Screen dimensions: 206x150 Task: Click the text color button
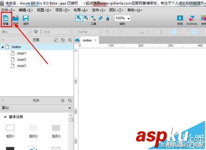pos(142,32)
